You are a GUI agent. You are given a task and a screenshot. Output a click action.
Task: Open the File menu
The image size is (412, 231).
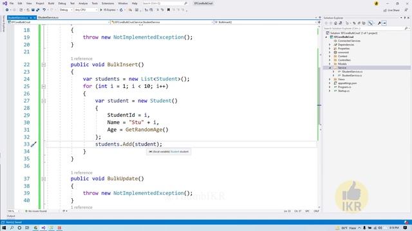coord(12,3)
